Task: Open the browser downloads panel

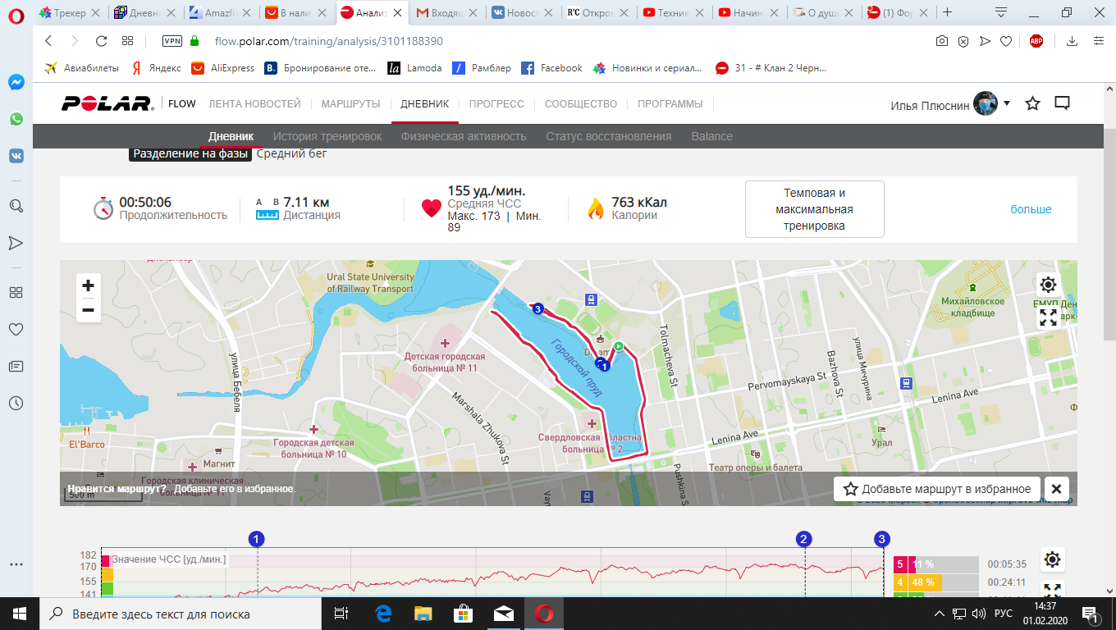Action: point(1072,41)
